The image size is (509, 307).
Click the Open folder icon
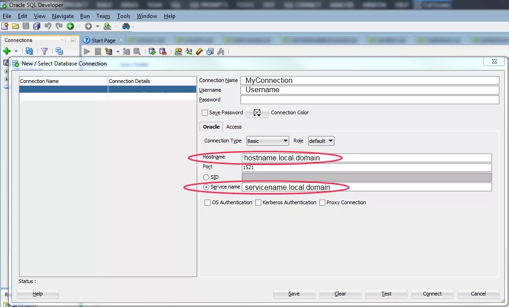(x=15, y=26)
